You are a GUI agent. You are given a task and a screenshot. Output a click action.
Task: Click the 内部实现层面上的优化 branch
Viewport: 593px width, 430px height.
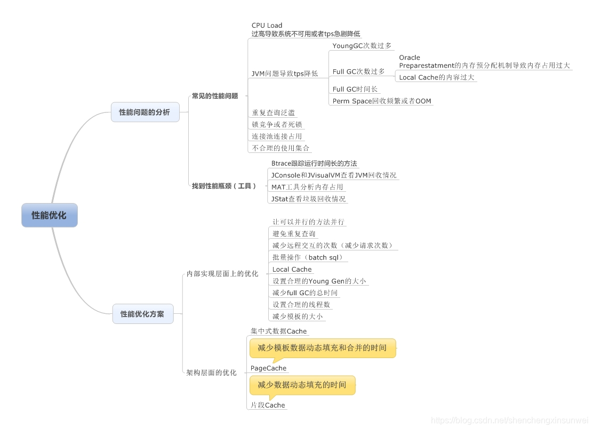coord(222,273)
